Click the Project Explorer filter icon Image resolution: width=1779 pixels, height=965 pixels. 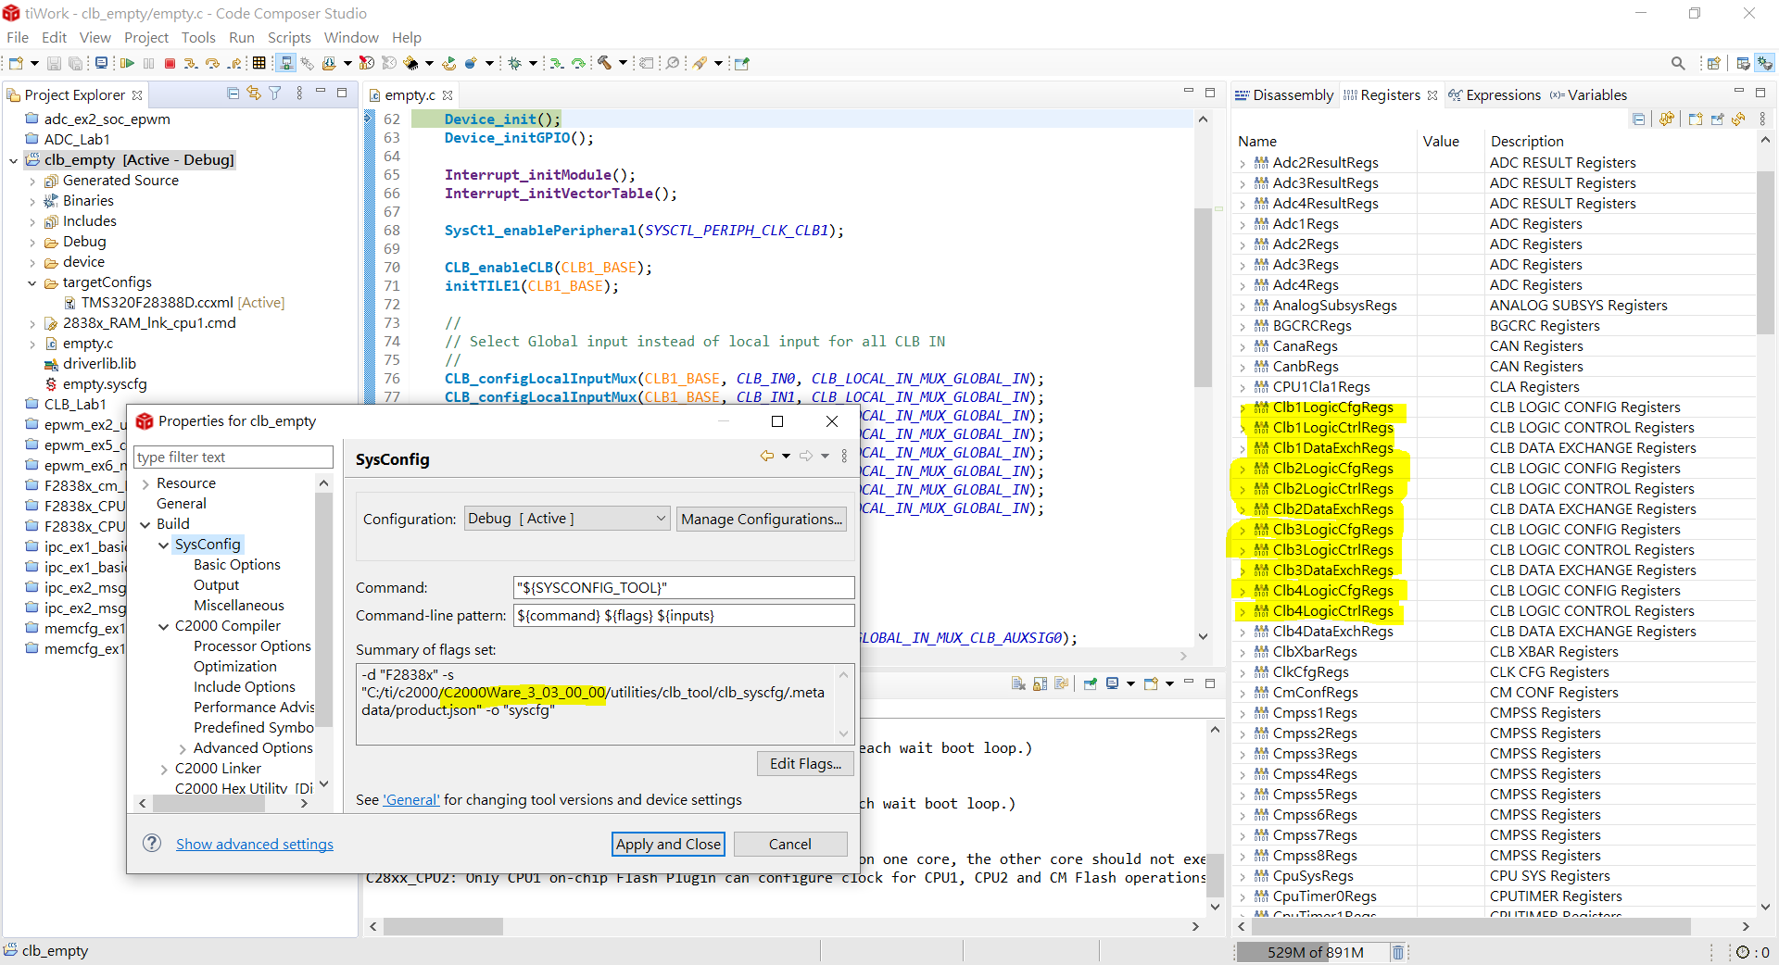click(x=275, y=94)
